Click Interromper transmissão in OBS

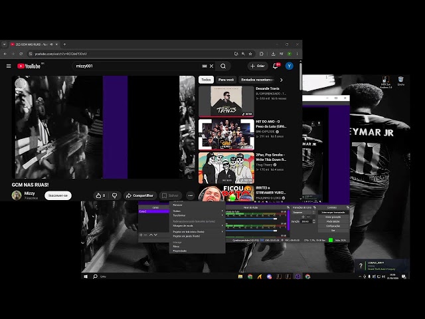[x=333, y=213]
